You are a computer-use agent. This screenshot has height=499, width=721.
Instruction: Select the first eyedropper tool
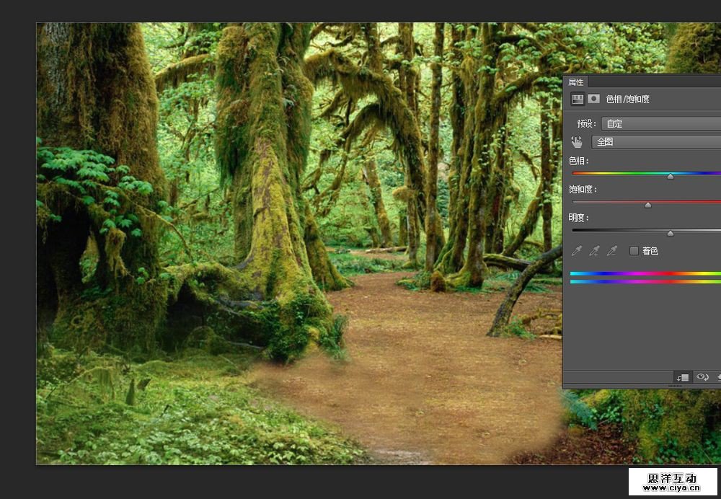tap(577, 251)
